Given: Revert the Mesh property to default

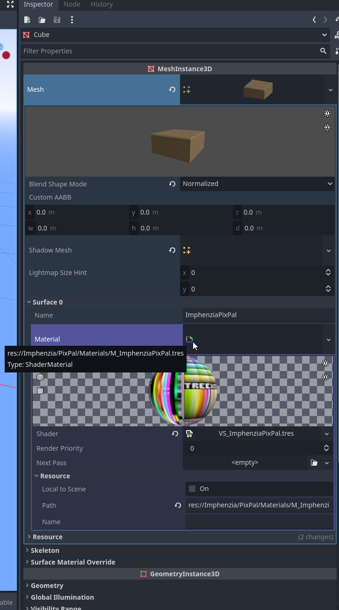Looking at the screenshot, I should [x=172, y=89].
